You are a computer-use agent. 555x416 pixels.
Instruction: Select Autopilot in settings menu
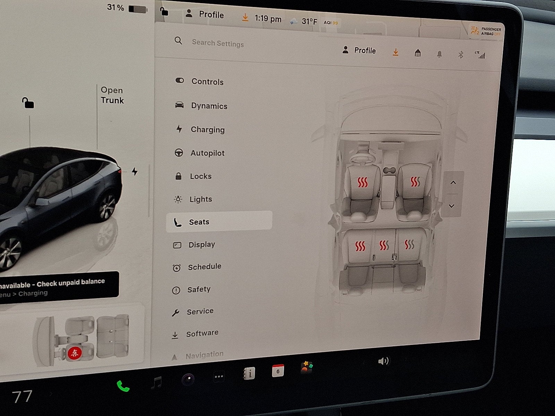coord(207,153)
